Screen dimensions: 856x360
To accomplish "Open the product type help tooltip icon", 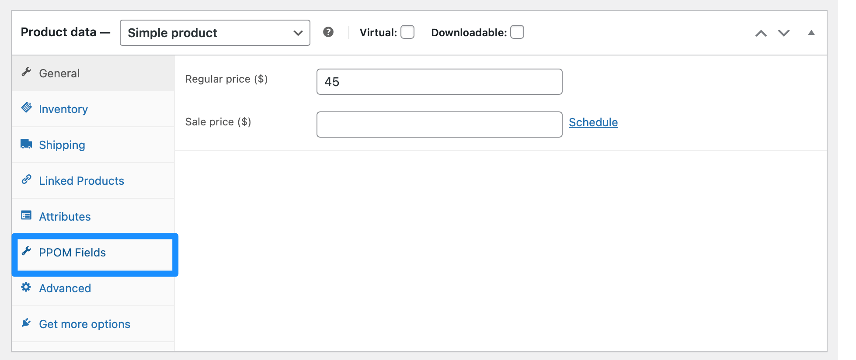I will 328,32.
